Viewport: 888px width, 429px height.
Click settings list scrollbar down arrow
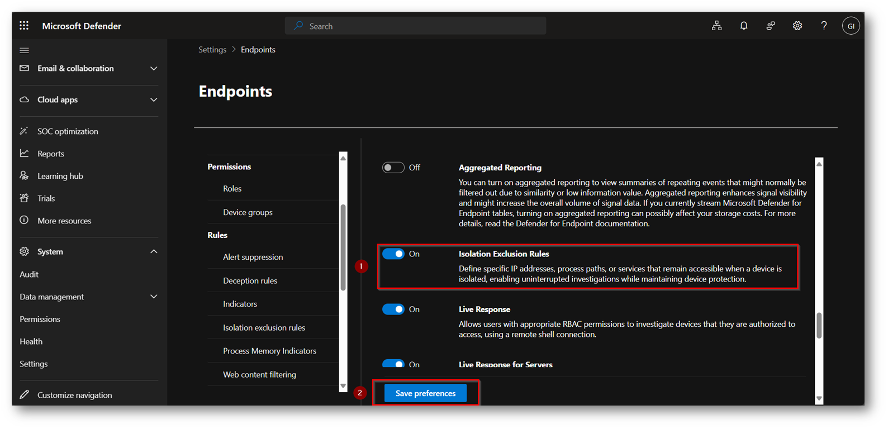tap(343, 386)
